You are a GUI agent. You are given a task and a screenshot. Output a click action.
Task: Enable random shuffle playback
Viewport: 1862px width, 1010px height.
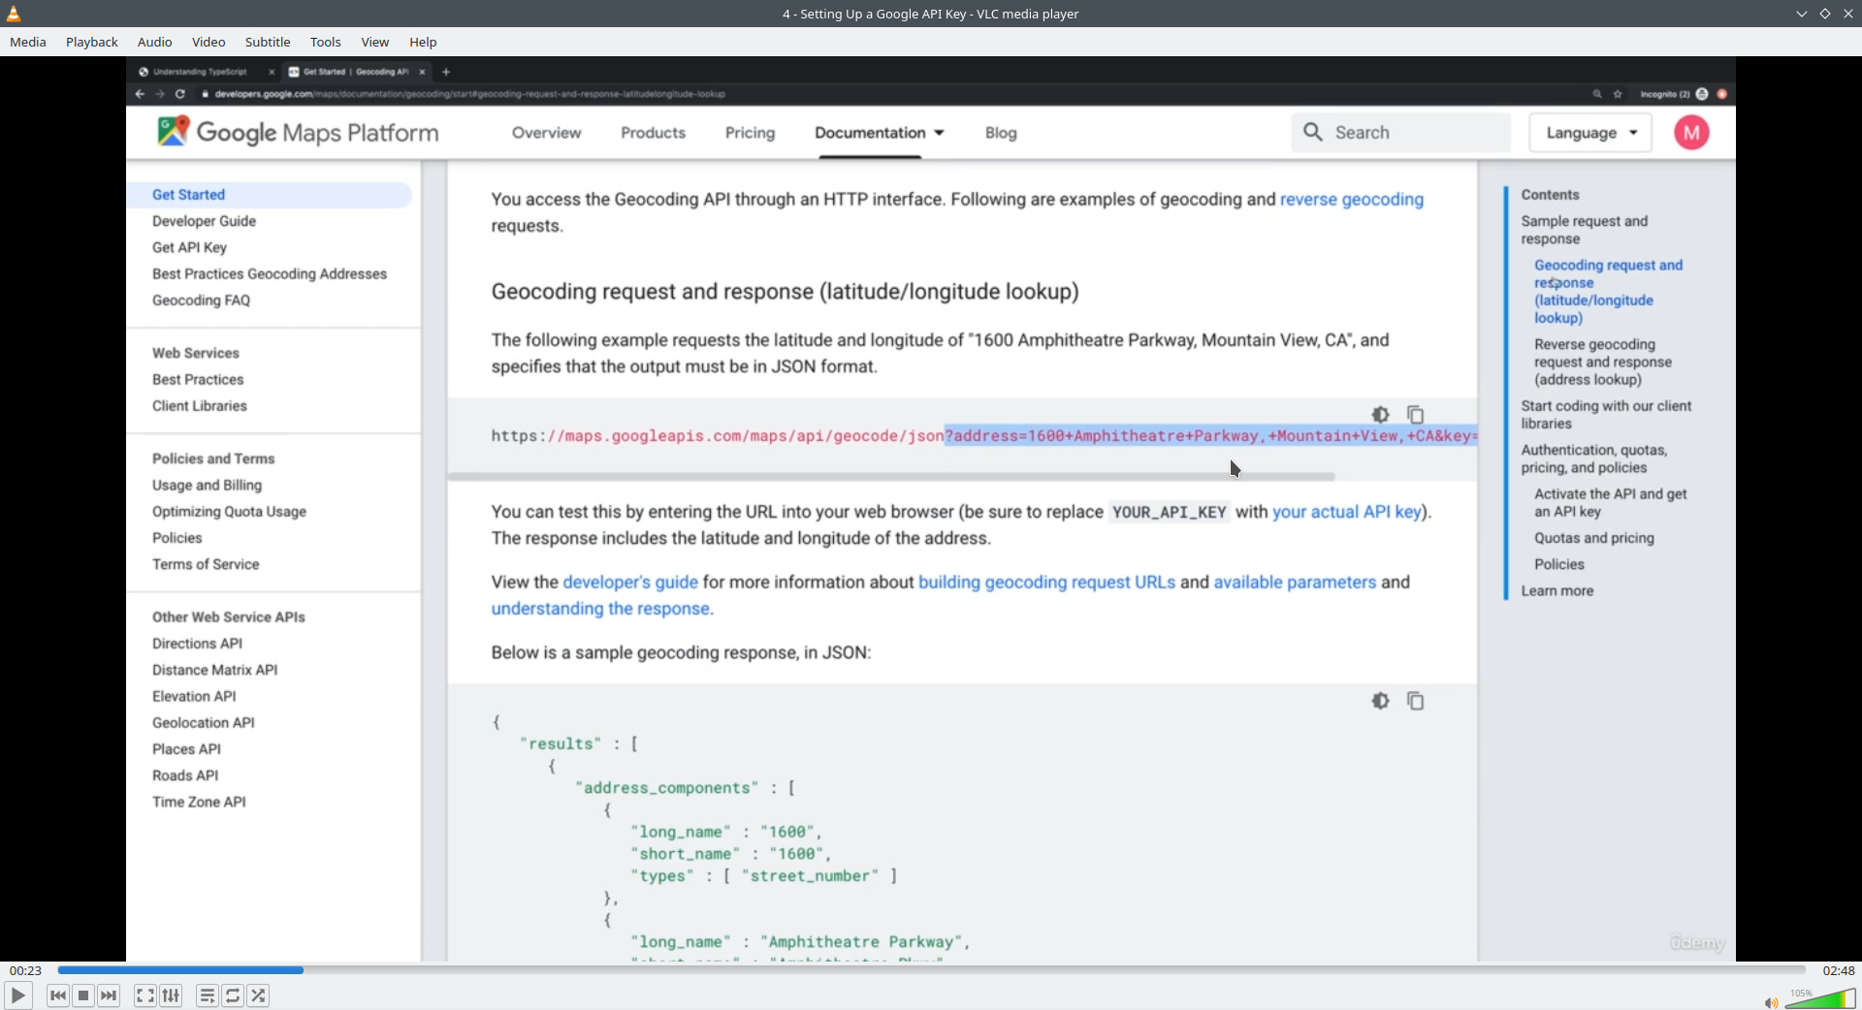click(258, 995)
